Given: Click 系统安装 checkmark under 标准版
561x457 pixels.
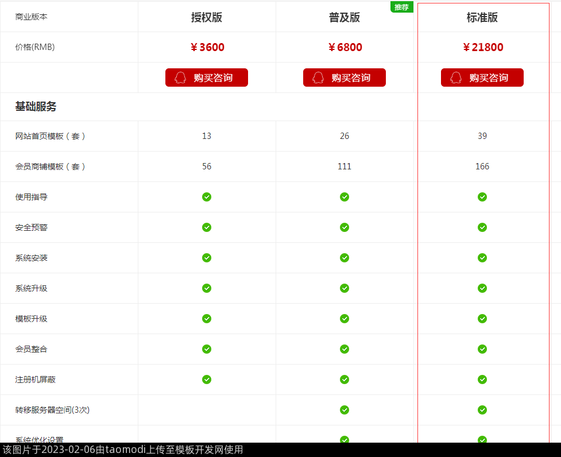Looking at the screenshot, I should pos(482,258).
